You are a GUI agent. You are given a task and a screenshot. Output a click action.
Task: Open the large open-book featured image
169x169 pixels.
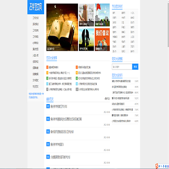click(x=62, y=27)
